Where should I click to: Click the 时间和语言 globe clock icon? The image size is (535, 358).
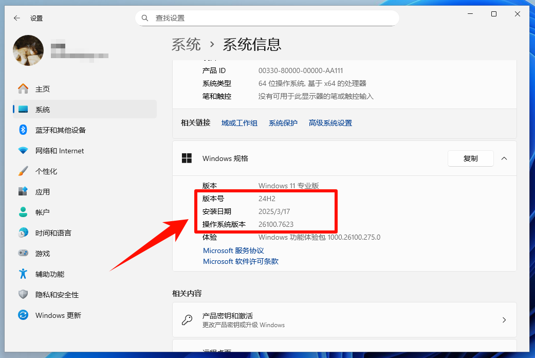[23, 232]
